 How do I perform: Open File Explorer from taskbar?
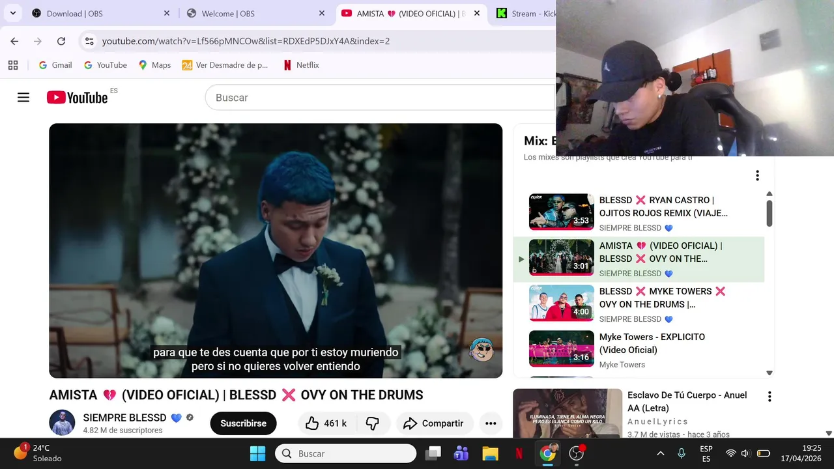(x=490, y=453)
